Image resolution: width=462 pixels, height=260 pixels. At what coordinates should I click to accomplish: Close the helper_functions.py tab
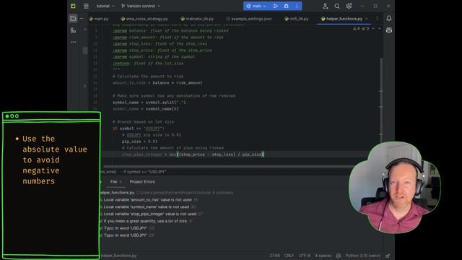pyautogui.click(x=367, y=19)
